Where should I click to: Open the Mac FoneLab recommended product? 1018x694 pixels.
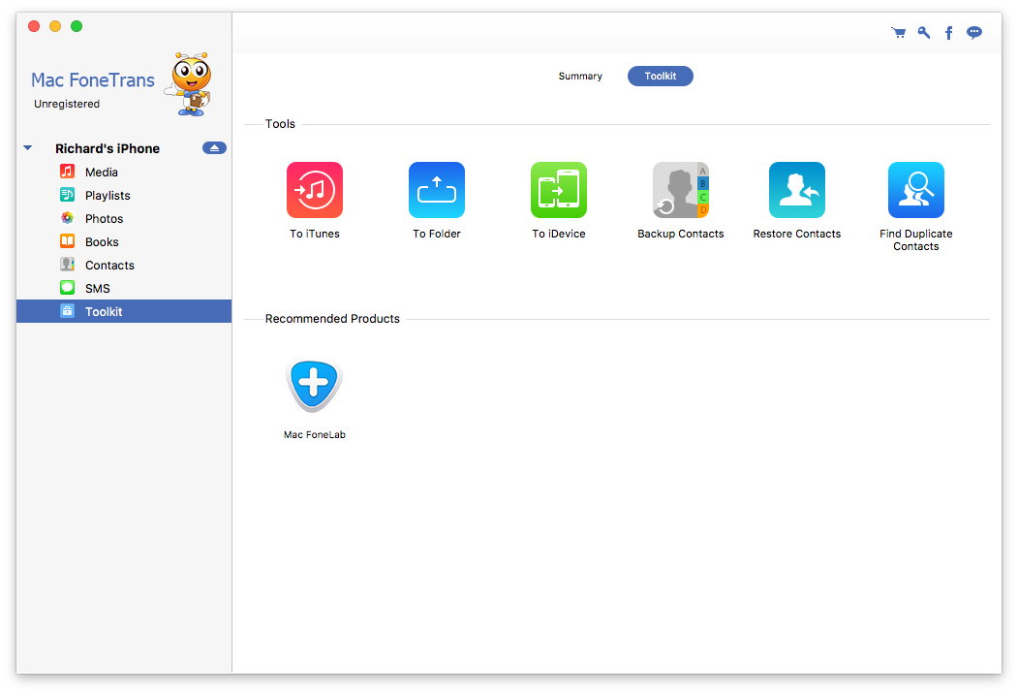point(314,386)
